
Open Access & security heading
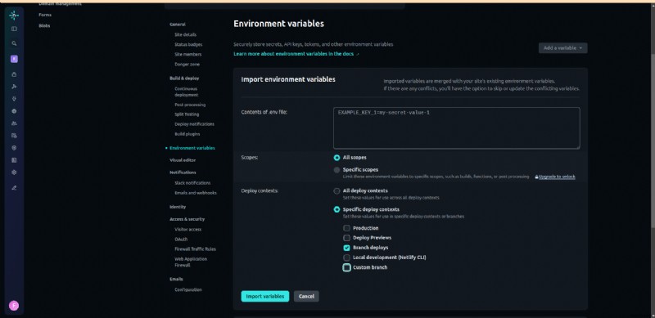[x=187, y=220]
